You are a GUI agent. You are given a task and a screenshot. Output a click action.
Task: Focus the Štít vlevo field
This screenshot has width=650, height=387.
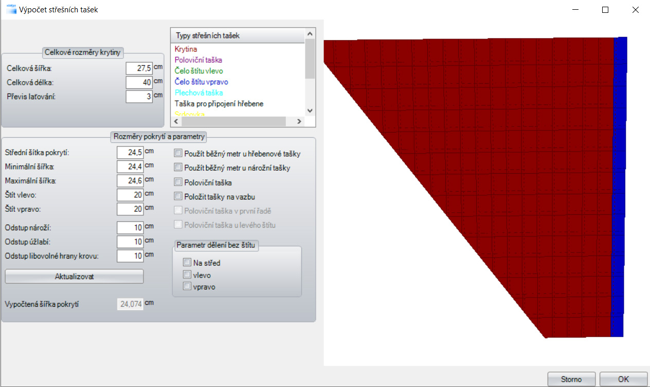[x=130, y=195]
